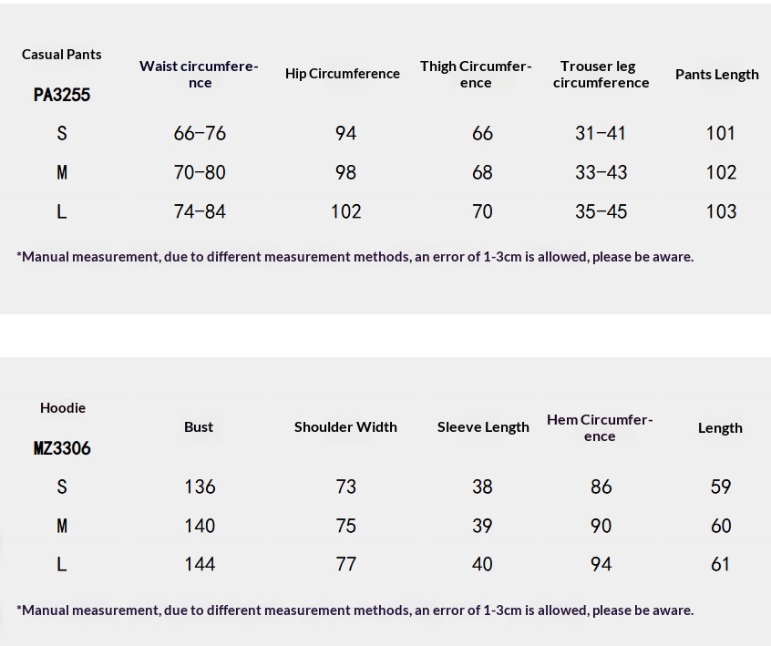Screen dimensions: 771x646
Task: Select the 102 hip circumference value
Action: pos(345,211)
